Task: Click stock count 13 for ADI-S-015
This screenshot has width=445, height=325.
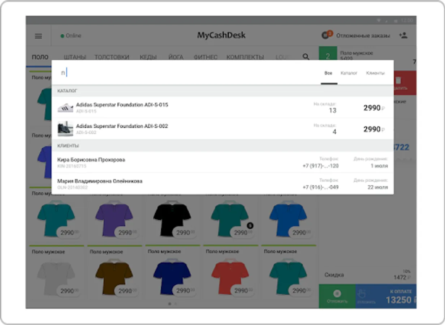Action: (332, 110)
